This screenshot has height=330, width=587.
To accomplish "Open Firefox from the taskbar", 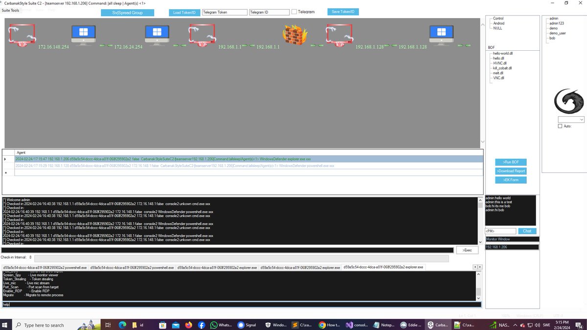I will click(188, 325).
